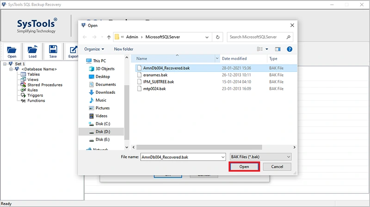Open Music in navigation pane
This screenshot has width=370, height=207.
click(x=98, y=100)
